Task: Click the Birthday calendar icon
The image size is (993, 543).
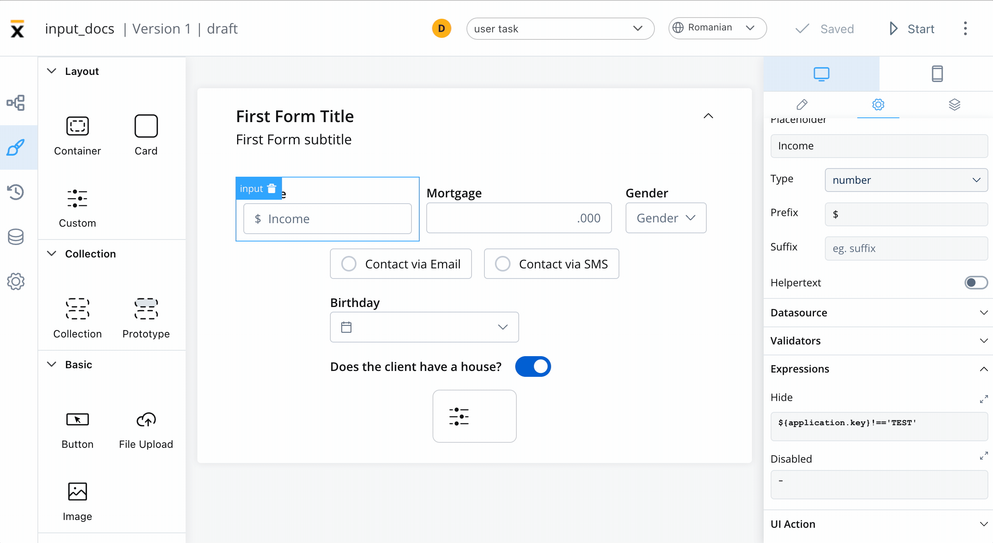Action: point(346,327)
